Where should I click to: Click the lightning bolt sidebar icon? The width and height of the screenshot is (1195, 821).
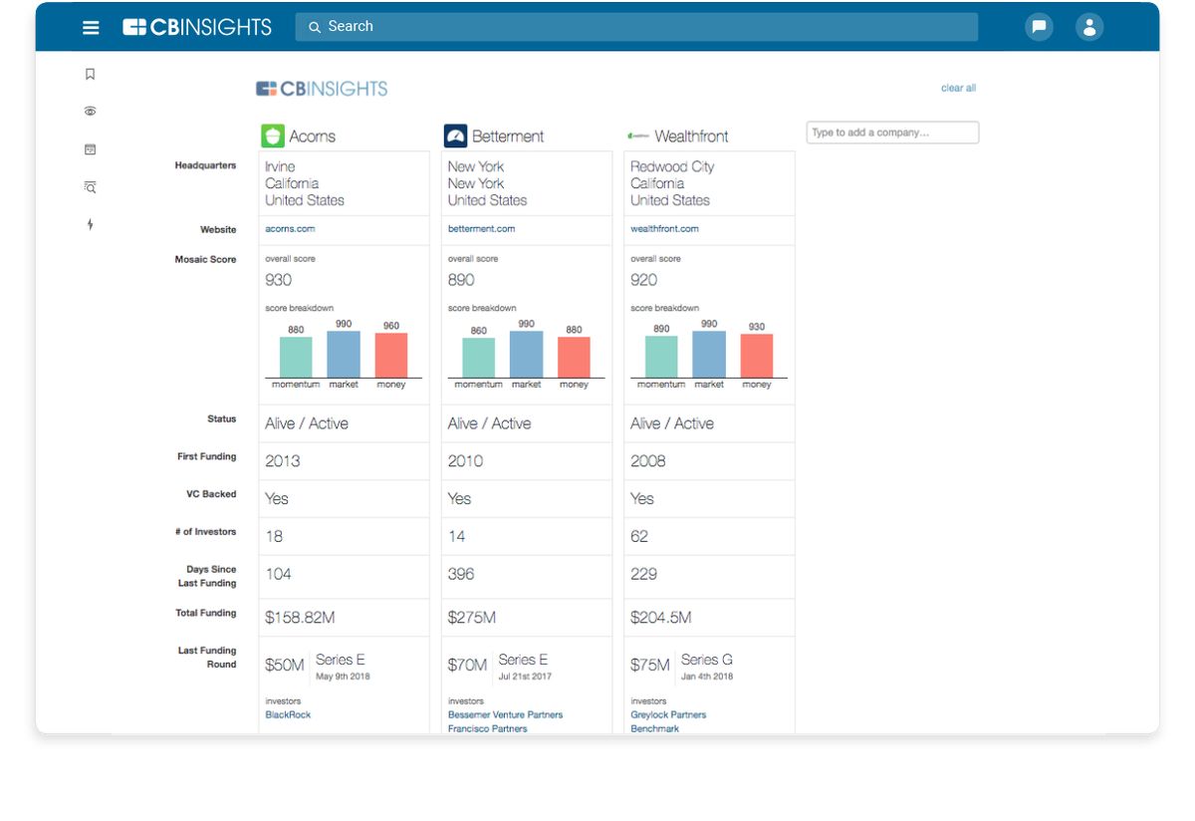pos(91,225)
